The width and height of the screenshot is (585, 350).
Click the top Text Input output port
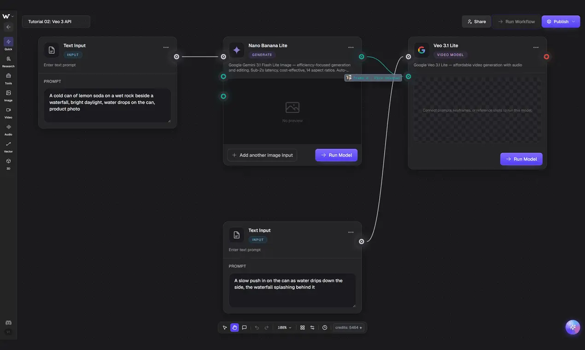tap(176, 57)
